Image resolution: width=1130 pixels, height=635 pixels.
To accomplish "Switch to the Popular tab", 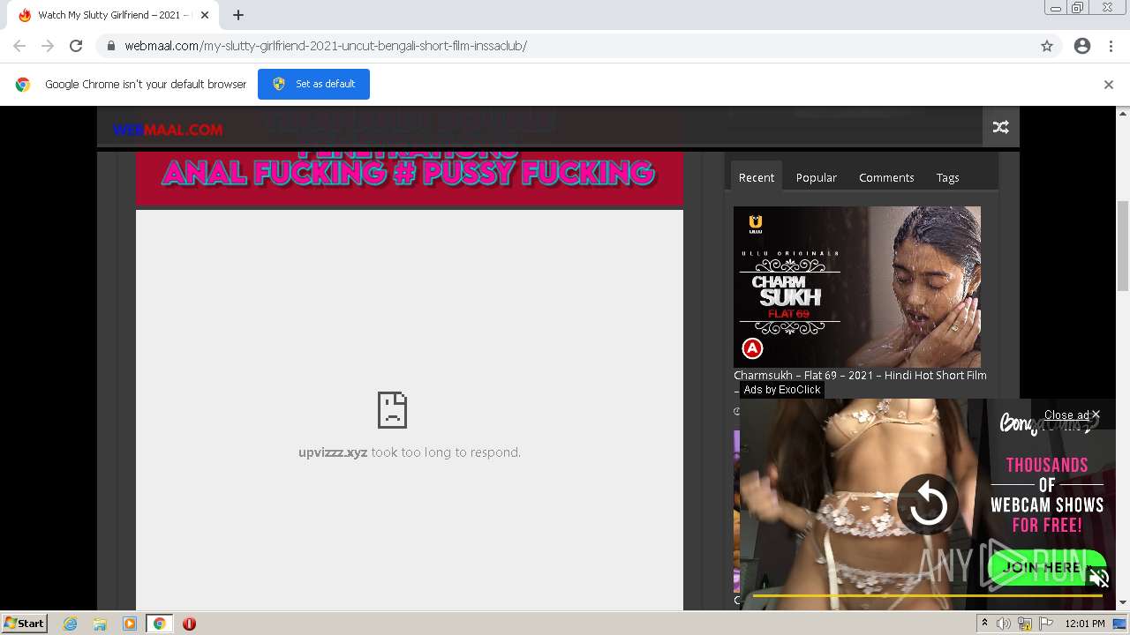I will (817, 177).
